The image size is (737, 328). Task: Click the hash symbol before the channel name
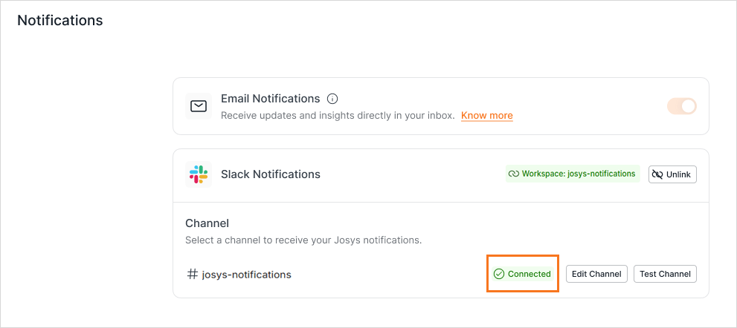pyautogui.click(x=192, y=274)
